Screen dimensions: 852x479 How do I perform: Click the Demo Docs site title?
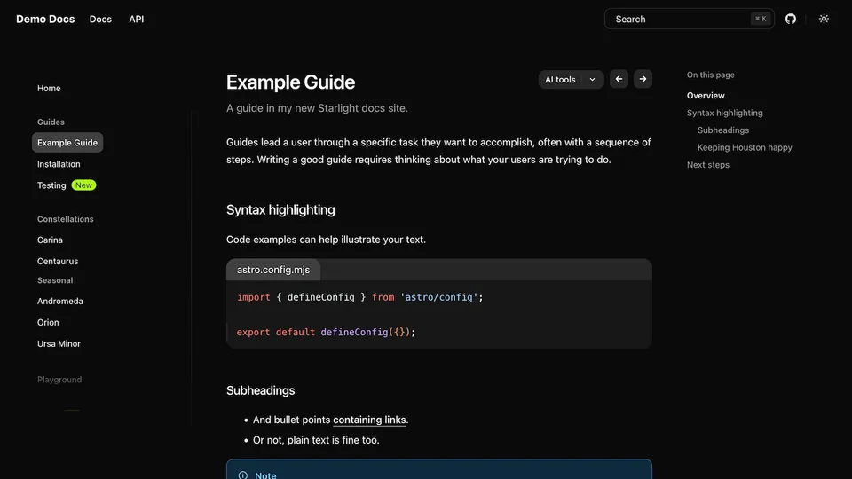tap(45, 19)
